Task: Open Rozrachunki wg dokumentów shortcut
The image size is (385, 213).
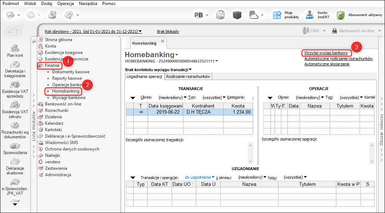Action: (15, 125)
